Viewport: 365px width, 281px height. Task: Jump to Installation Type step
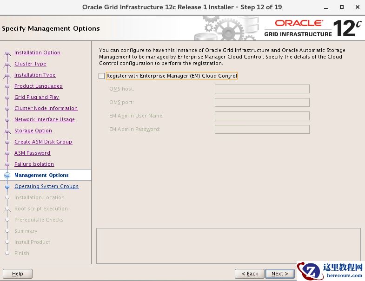coord(35,75)
